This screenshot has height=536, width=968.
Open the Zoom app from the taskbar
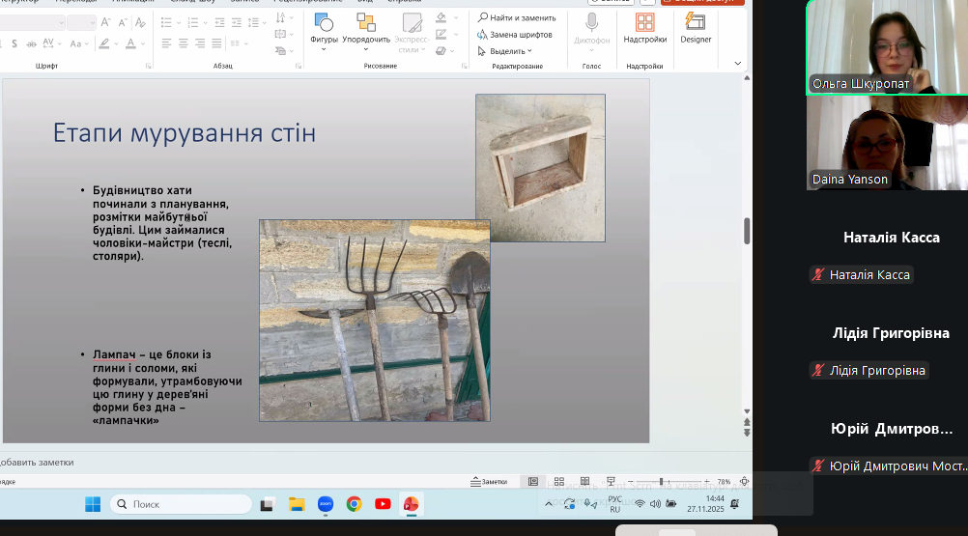[x=326, y=504]
